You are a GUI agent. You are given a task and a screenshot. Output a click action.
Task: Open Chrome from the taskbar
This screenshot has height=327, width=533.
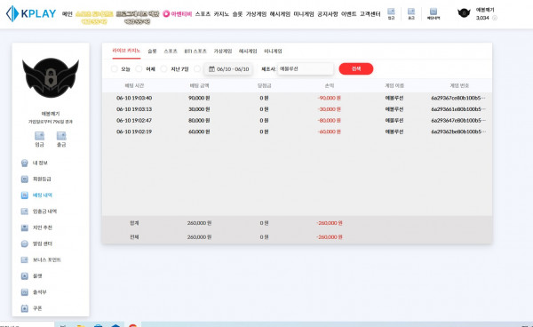pyautogui.click(x=133, y=325)
